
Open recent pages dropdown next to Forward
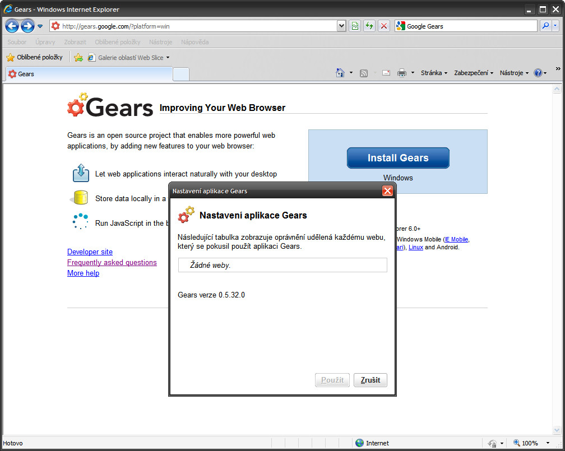click(40, 26)
